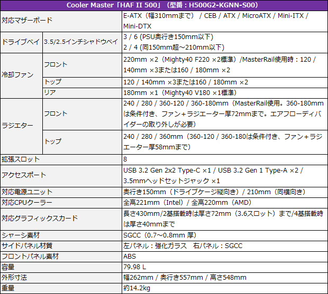The image size is (328, 294).
Task: Click the '全高221mm（Intel）' cooler value
Action: click(x=225, y=203)
